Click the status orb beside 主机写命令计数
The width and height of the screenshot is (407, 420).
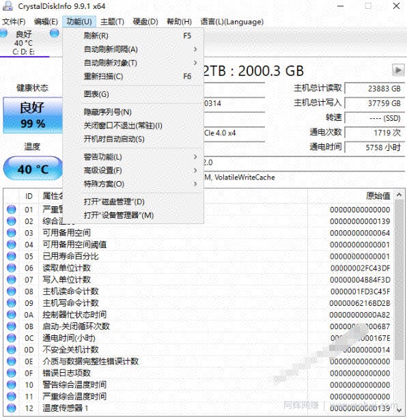pos(11,303)
